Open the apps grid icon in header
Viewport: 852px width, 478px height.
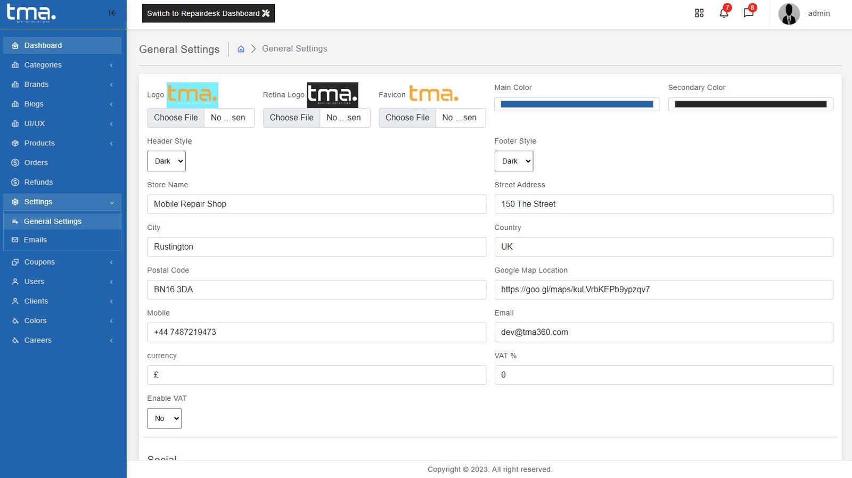coord(699,13)
